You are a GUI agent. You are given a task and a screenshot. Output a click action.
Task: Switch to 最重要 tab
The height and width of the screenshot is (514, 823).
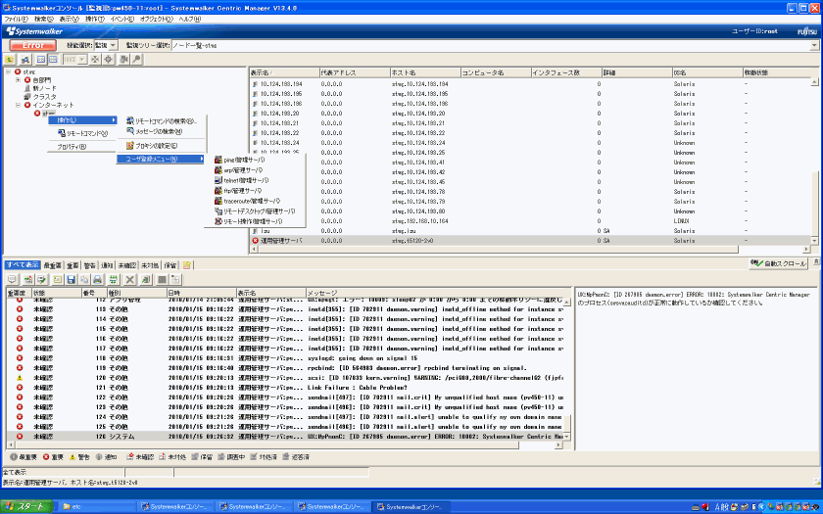(x=53, y=265)
